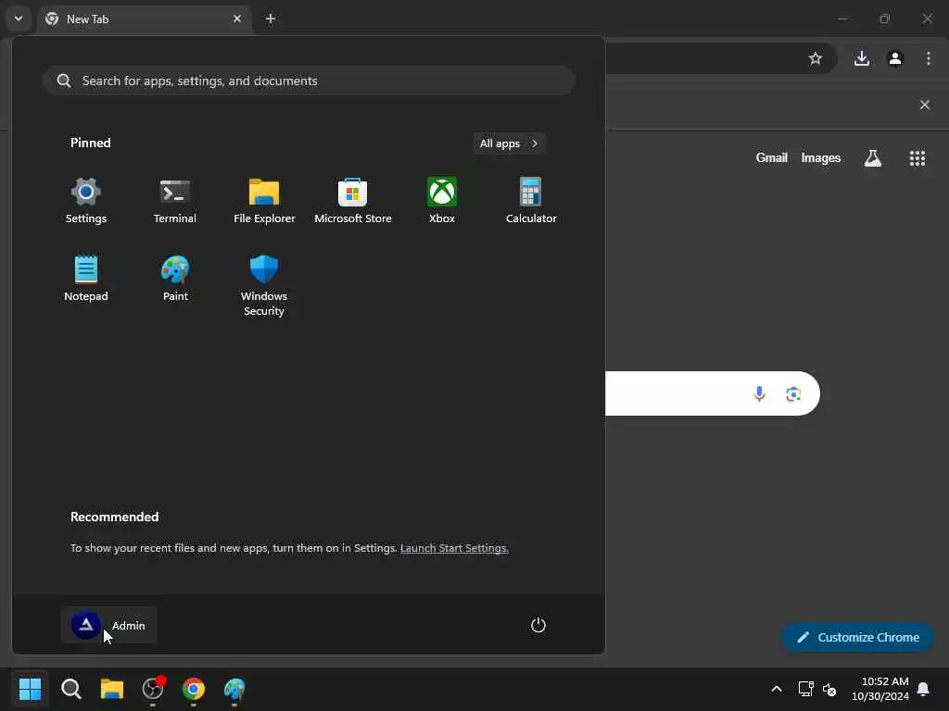Open the notifications bell
Image resolution: width=949 pixels, height=711 pixels.
(x=924, y=689)
